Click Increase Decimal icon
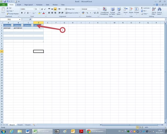The width and height of the screenshot is (167, 134). (x=95, y=13)
